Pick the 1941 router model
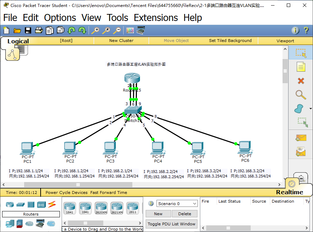The height and width of the screenshot is (232, 313). [85, 208]
